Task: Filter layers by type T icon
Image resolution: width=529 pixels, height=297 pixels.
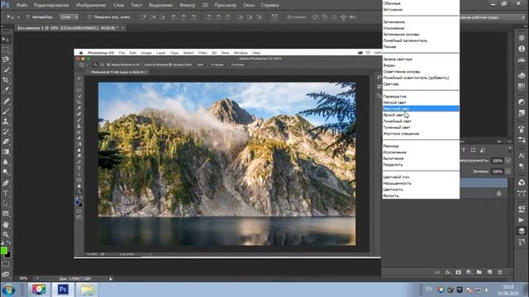Action: tap(464, 150)
